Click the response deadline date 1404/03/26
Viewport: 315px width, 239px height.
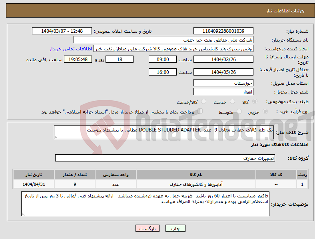pos(223,59)
